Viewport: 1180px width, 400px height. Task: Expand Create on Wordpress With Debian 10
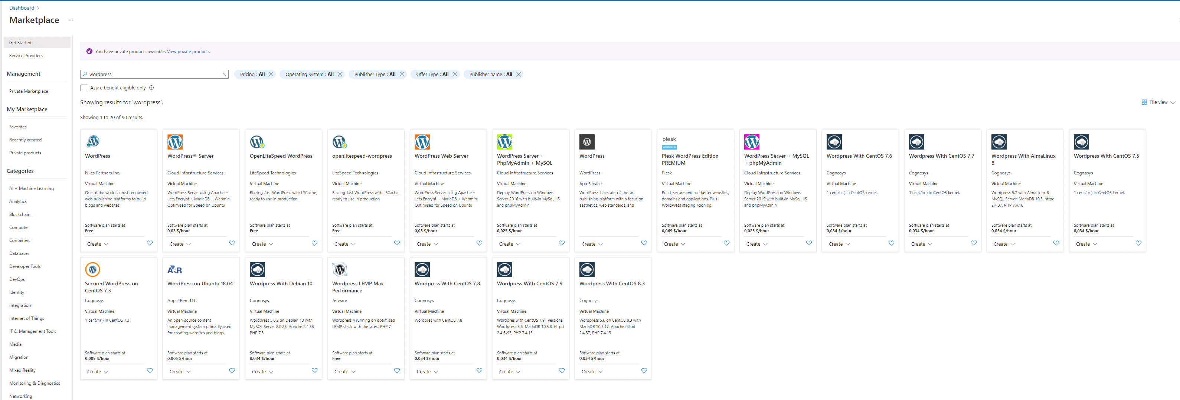pos(262,372)
